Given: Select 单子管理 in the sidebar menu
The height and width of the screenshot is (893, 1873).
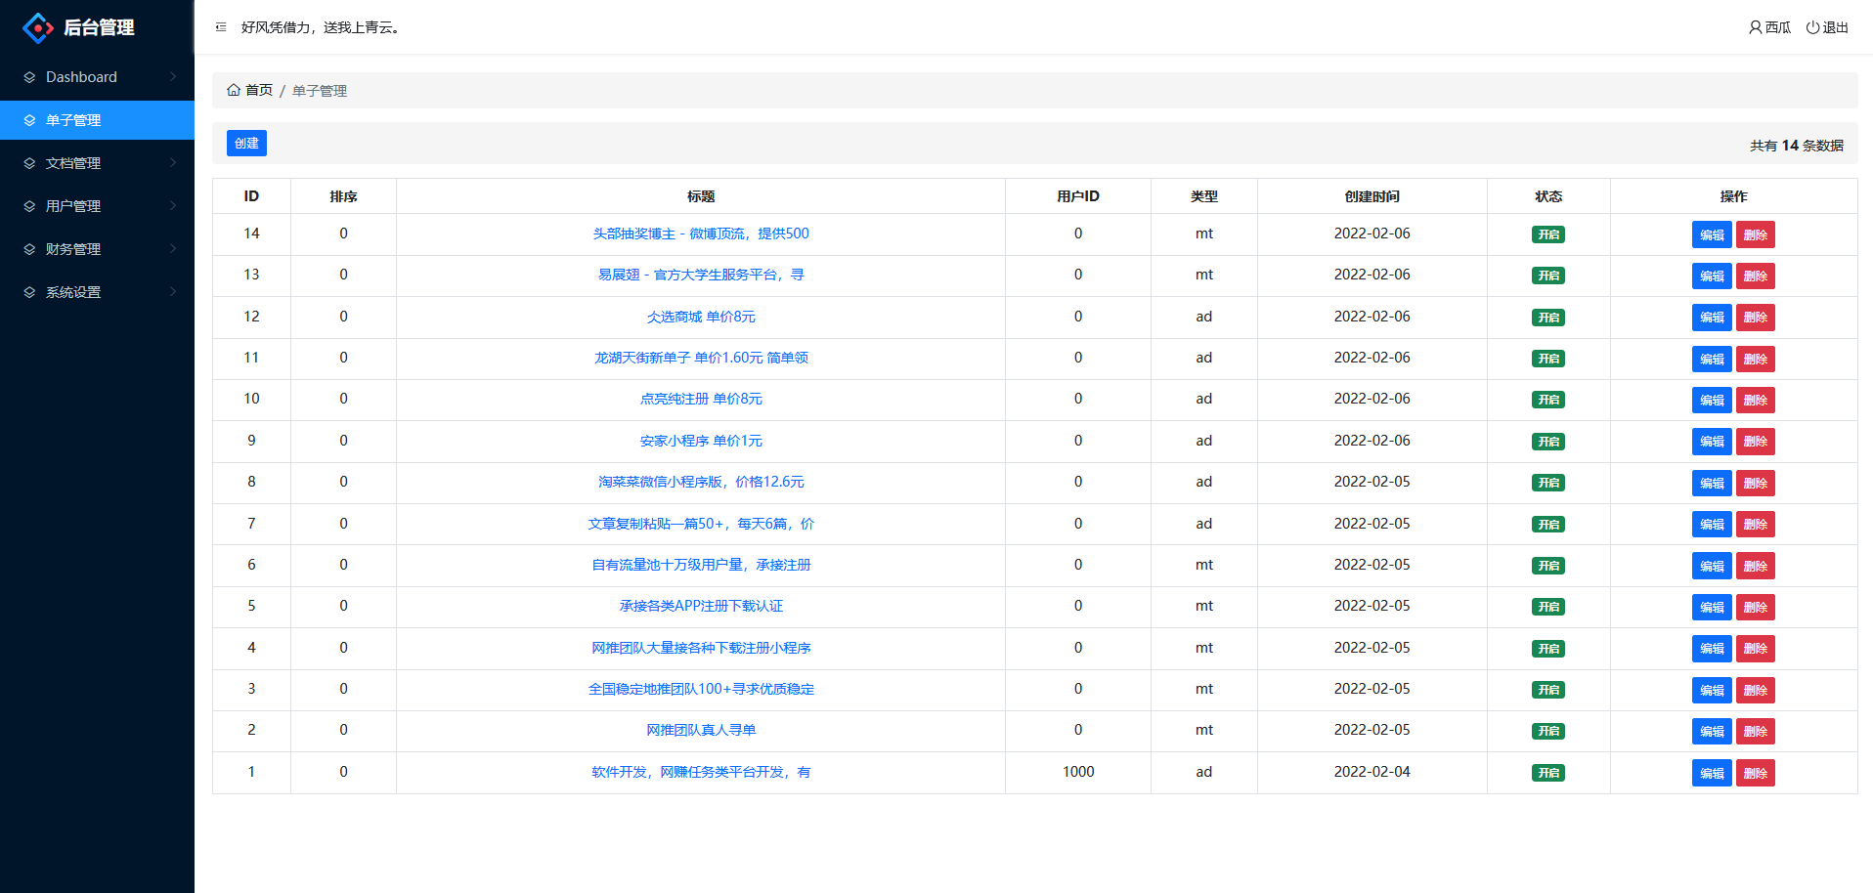Looking at the screenshot, I should coord(73,120).
